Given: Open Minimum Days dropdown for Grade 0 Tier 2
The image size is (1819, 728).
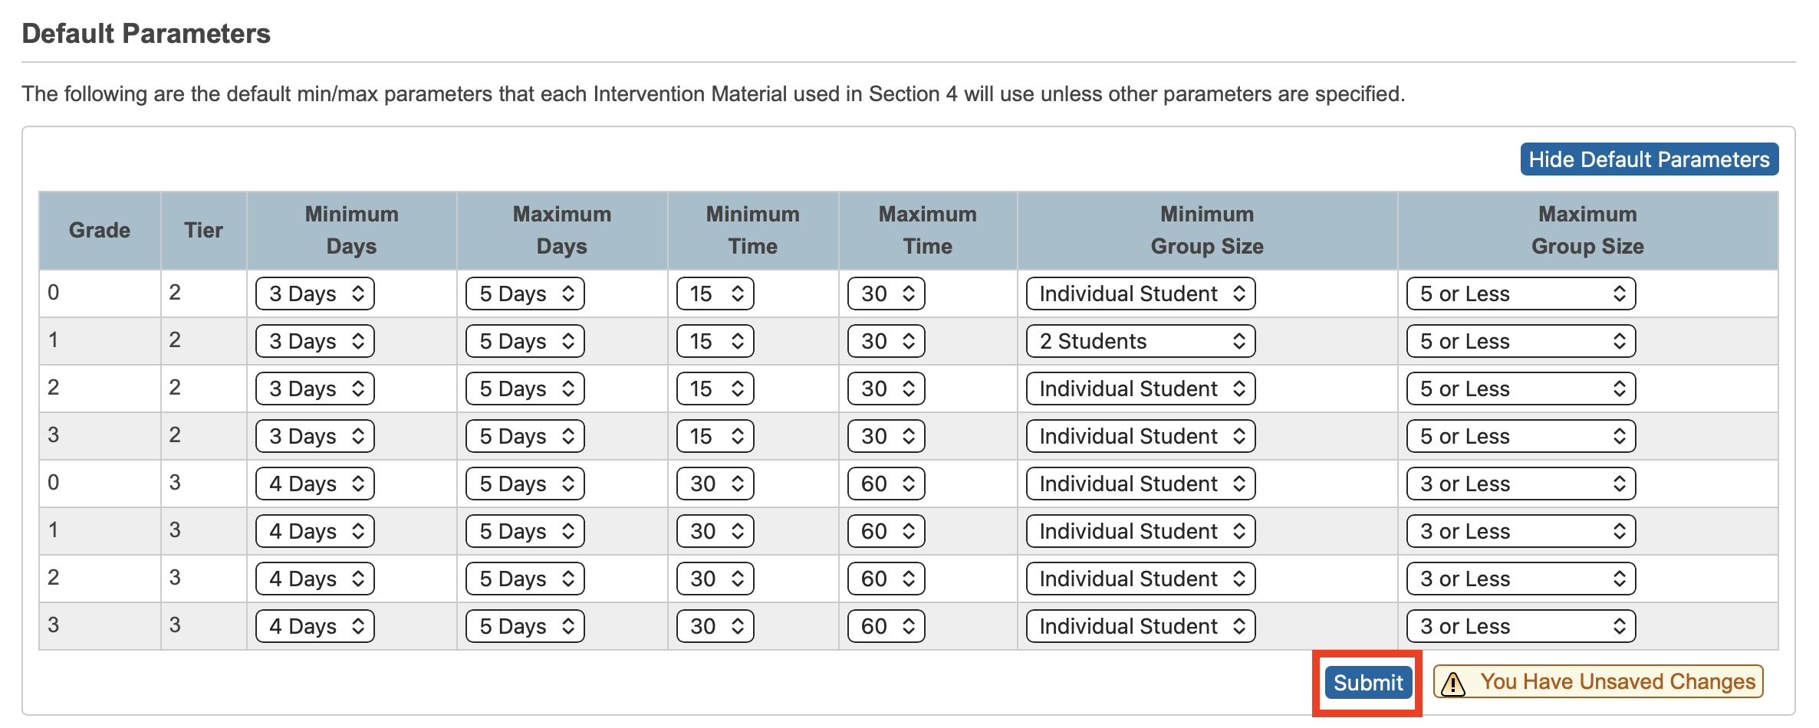Looking at the screenshot, I should pos(314,293).
